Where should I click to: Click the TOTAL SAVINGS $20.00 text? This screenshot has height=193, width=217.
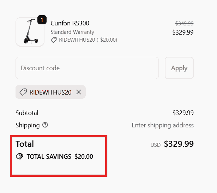pyautogui.click(x=60, y=157)
